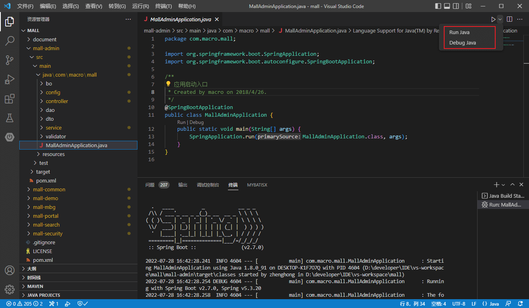This screenshot has height=308, width=529.
Task: Click 行 8, 列 34 cursor position
Action: tap(412, 304)
